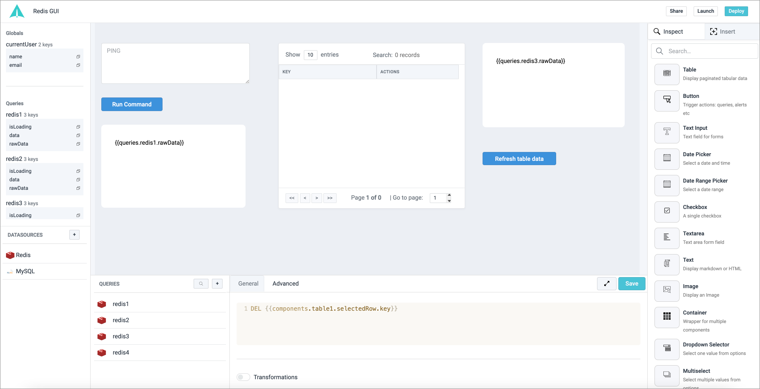Click the DEL query code editor
Screen dimensions: 760x389
[438, 324]
